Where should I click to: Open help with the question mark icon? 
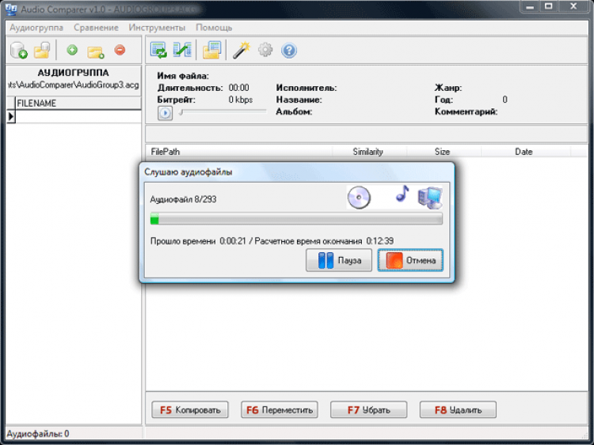(288, 50)
